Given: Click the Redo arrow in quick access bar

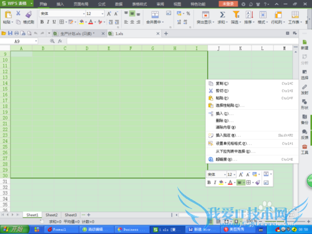Looking at the screenshot, I should pos(42,33).
